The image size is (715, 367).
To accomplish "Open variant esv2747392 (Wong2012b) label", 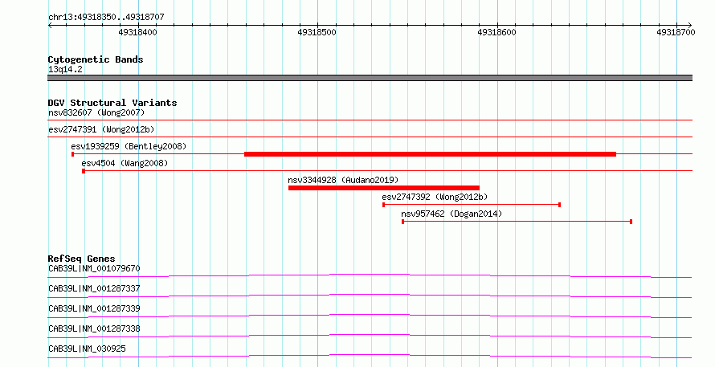I will pos(435,197).
